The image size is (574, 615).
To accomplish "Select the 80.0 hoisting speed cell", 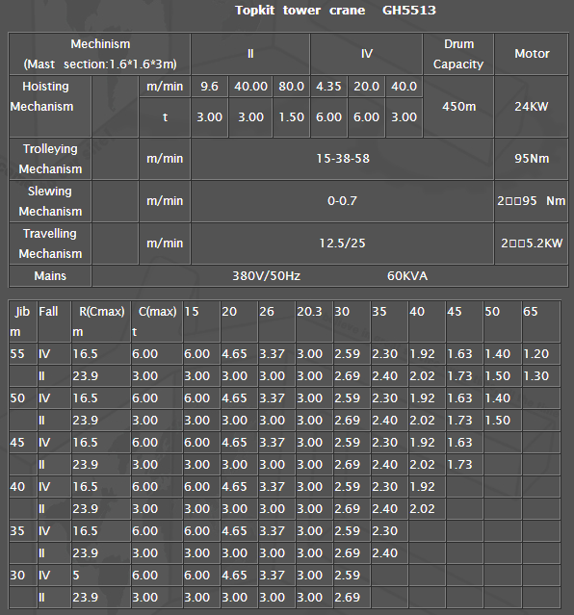I will point(291,87).
